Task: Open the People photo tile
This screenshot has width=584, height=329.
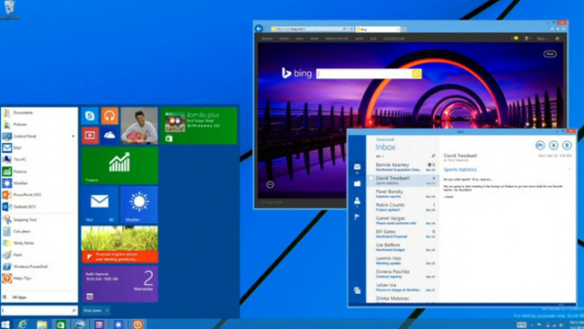Action: pyautogui.click(x=139, y=126)
